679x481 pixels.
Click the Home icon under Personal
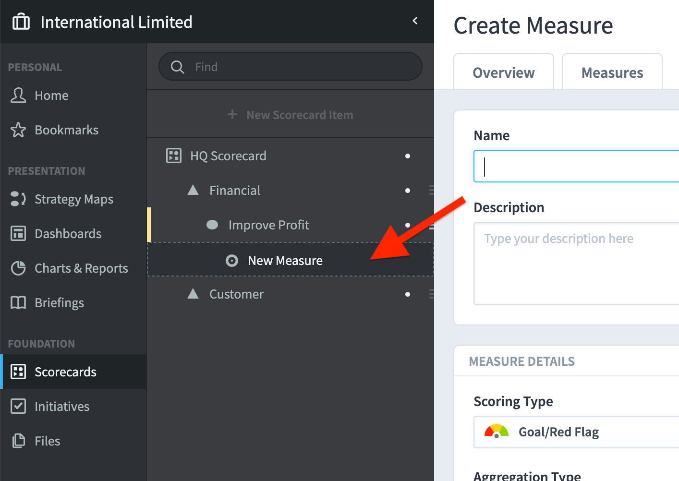click(x=18, y=95)
